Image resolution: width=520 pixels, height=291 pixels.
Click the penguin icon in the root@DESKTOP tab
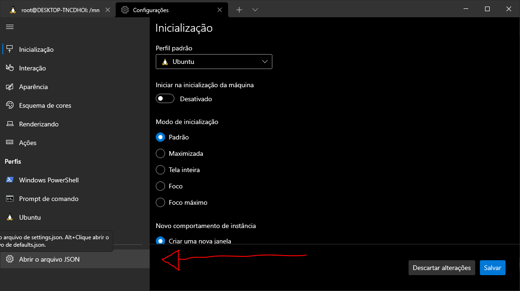13,10
